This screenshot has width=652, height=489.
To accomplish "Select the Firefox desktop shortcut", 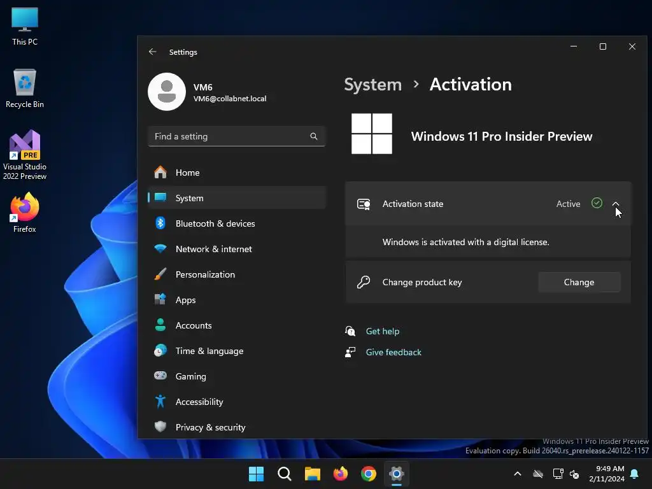I will pyautogui.click(x=25, y=213).
